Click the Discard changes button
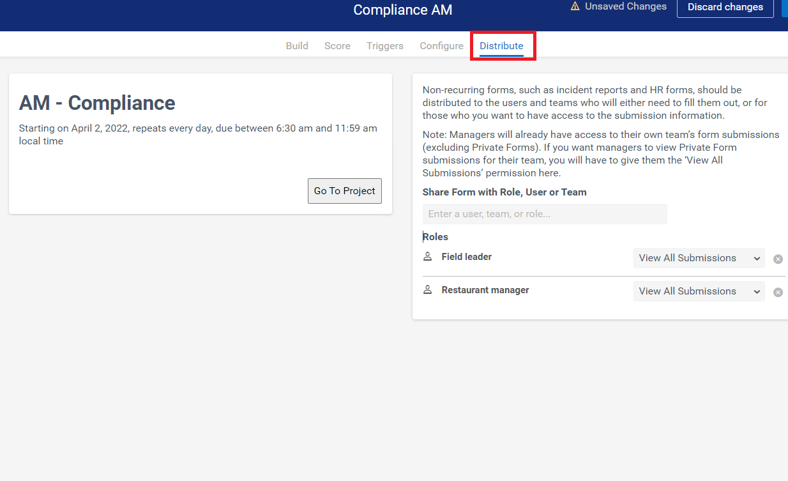 coord(725,8)
